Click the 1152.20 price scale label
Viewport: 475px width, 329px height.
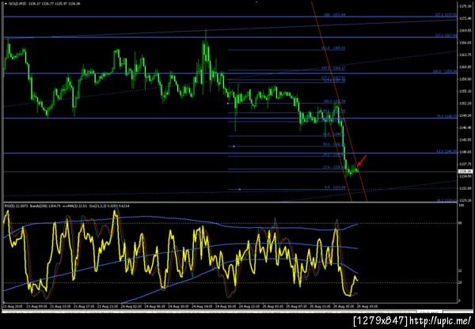tap(464, 104)
